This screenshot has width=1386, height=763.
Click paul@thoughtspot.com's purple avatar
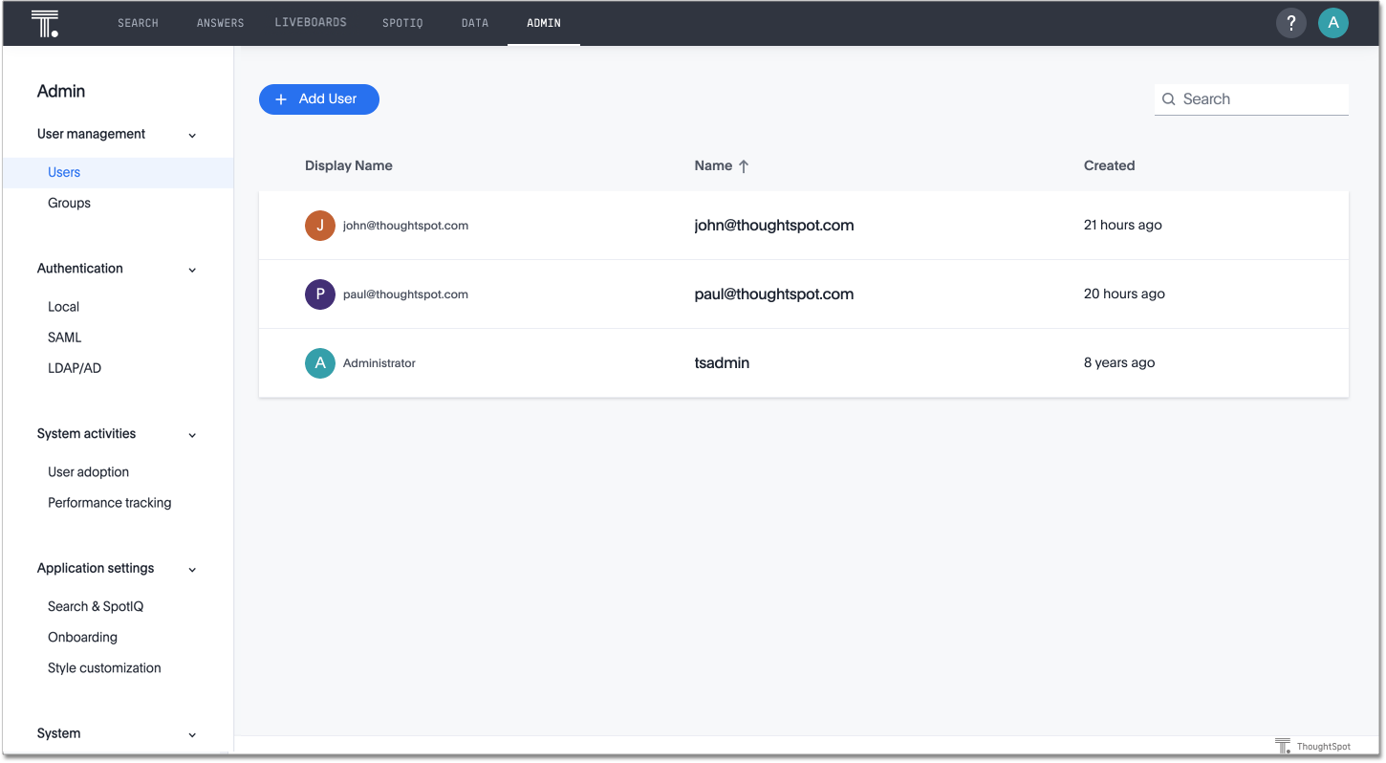point(319,294)
